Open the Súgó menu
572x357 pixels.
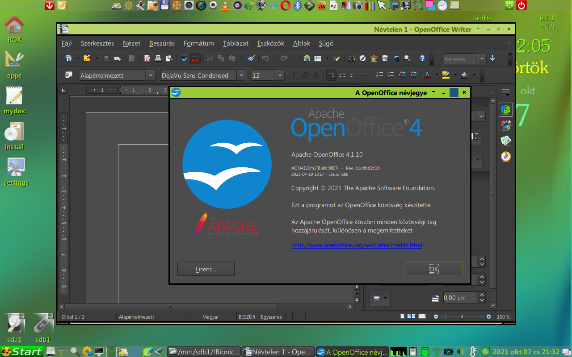coord(326,43)
